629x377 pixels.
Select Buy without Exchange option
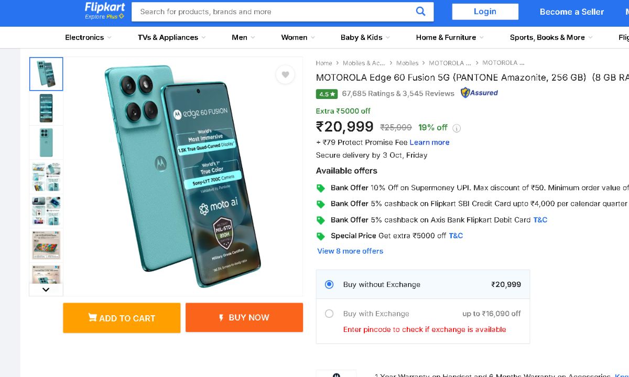(x=329, y=284)
